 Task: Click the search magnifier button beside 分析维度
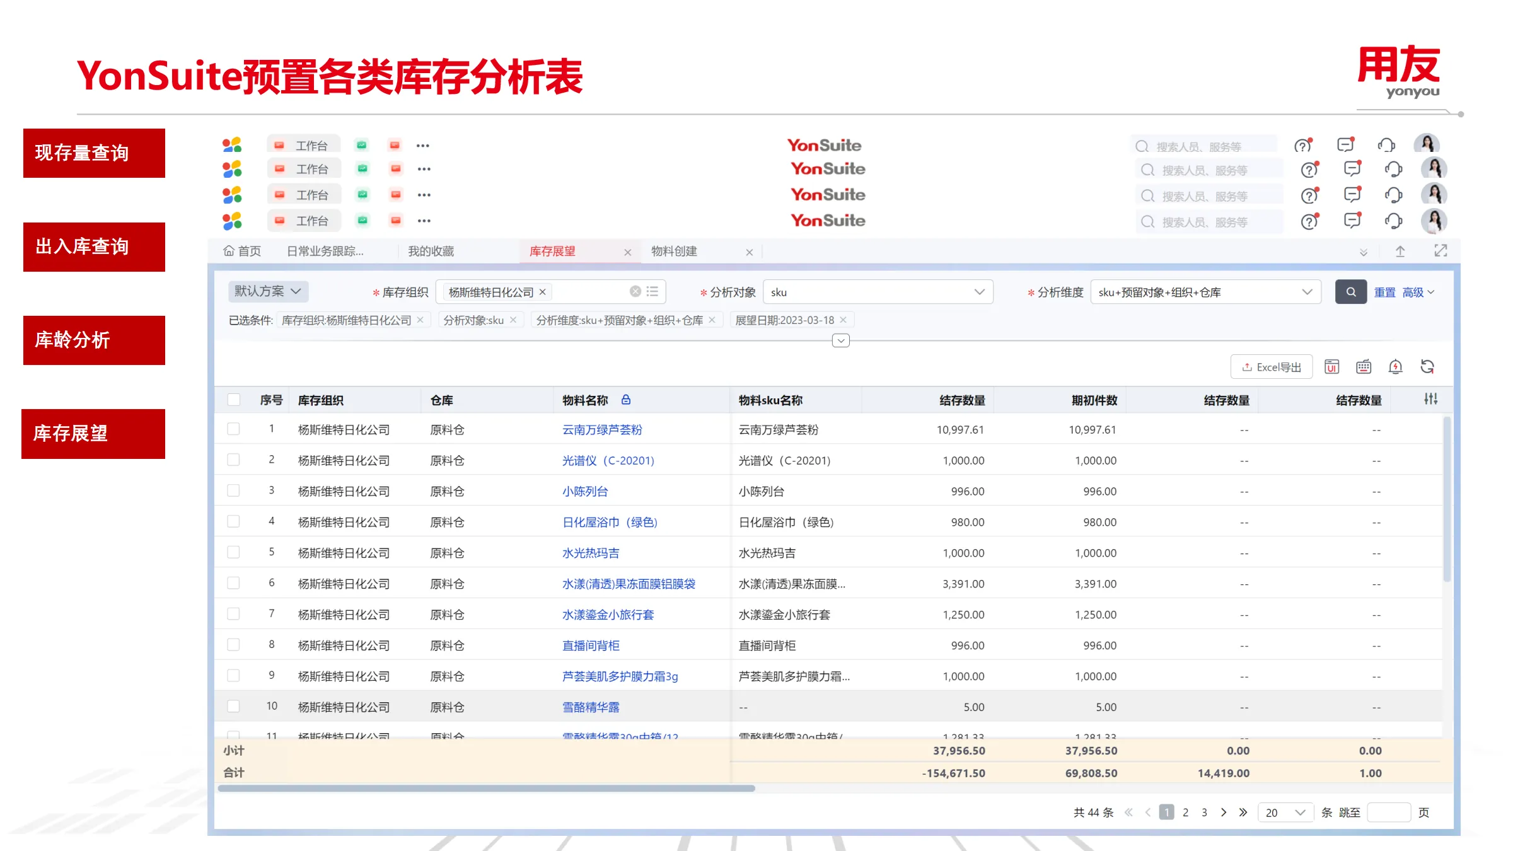[1350, 292]
